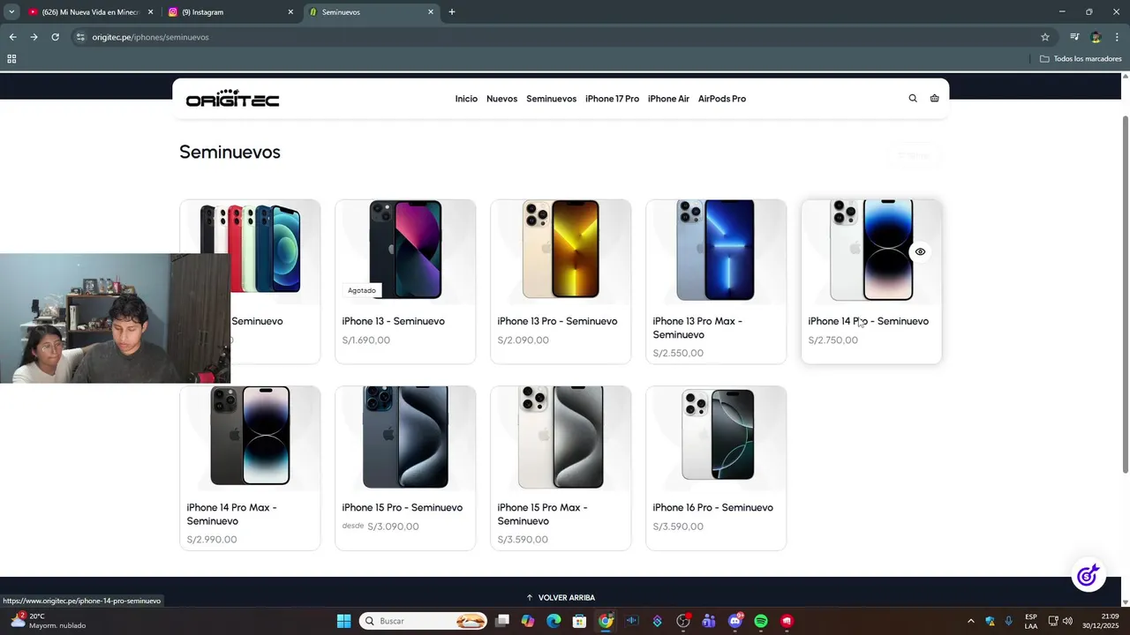Click the VOLVER ARRIBA link
Image resolution: width=1130 pixels, height=635 pixels.
tap(561, 598)
